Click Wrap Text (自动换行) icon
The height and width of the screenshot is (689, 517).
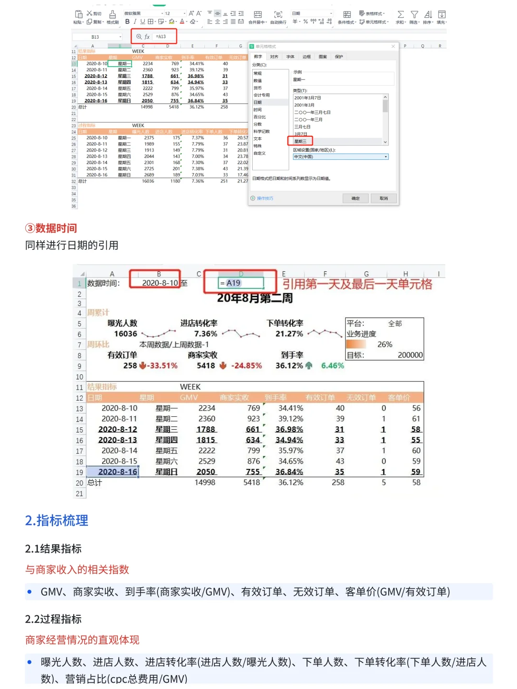click(x=278, y=17)
